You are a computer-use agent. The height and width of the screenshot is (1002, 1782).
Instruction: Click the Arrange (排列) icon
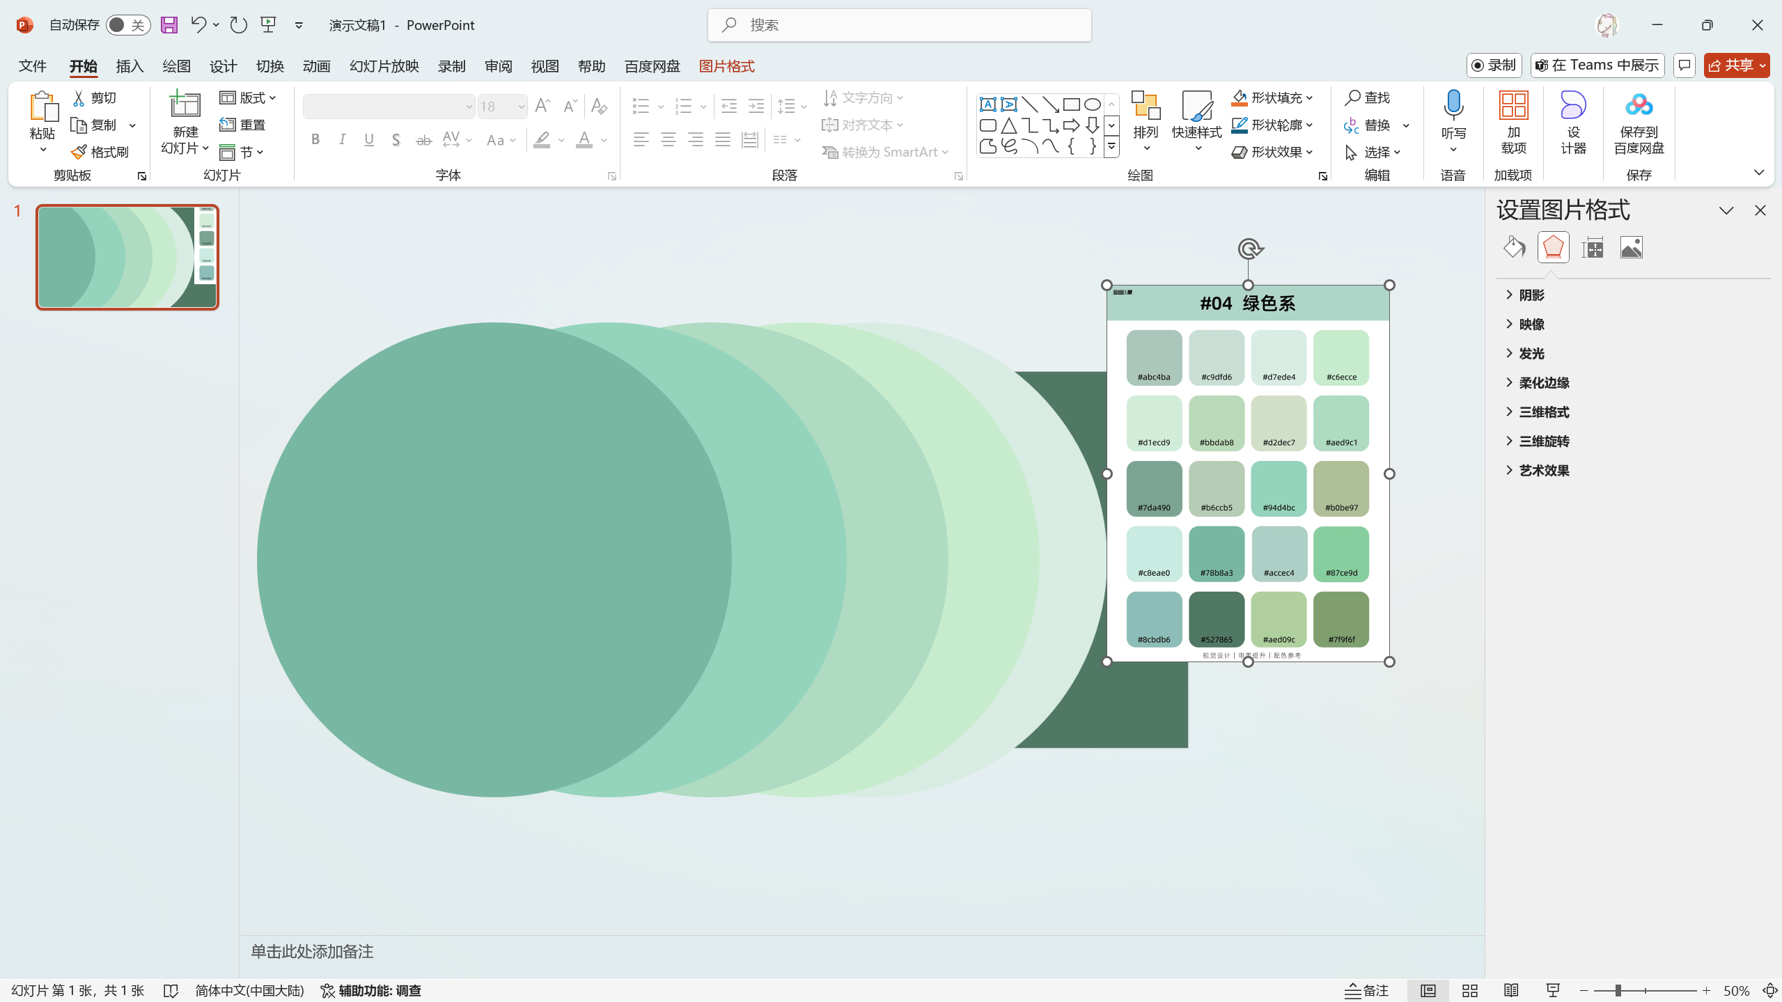click(1146, 106)
